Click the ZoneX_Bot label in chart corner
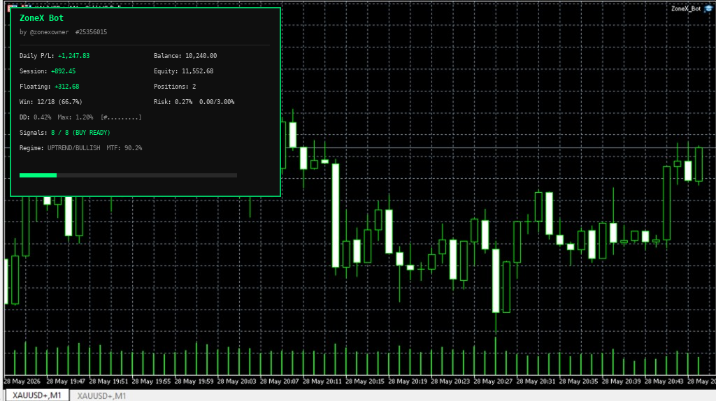This screenshot has width=716, height=401. click(686, 8)
